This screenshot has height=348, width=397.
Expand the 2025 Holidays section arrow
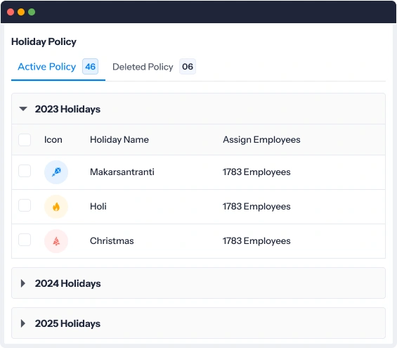(x=23, y=323)
